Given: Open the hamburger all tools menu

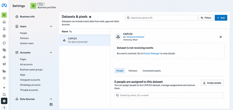Looking at the screenshot, I should point(4,78).
